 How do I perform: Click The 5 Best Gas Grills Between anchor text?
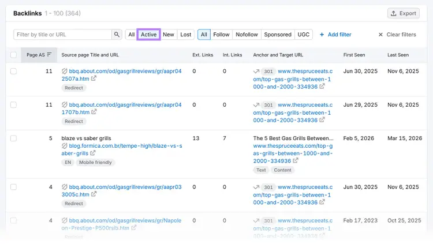pos(293,138)
